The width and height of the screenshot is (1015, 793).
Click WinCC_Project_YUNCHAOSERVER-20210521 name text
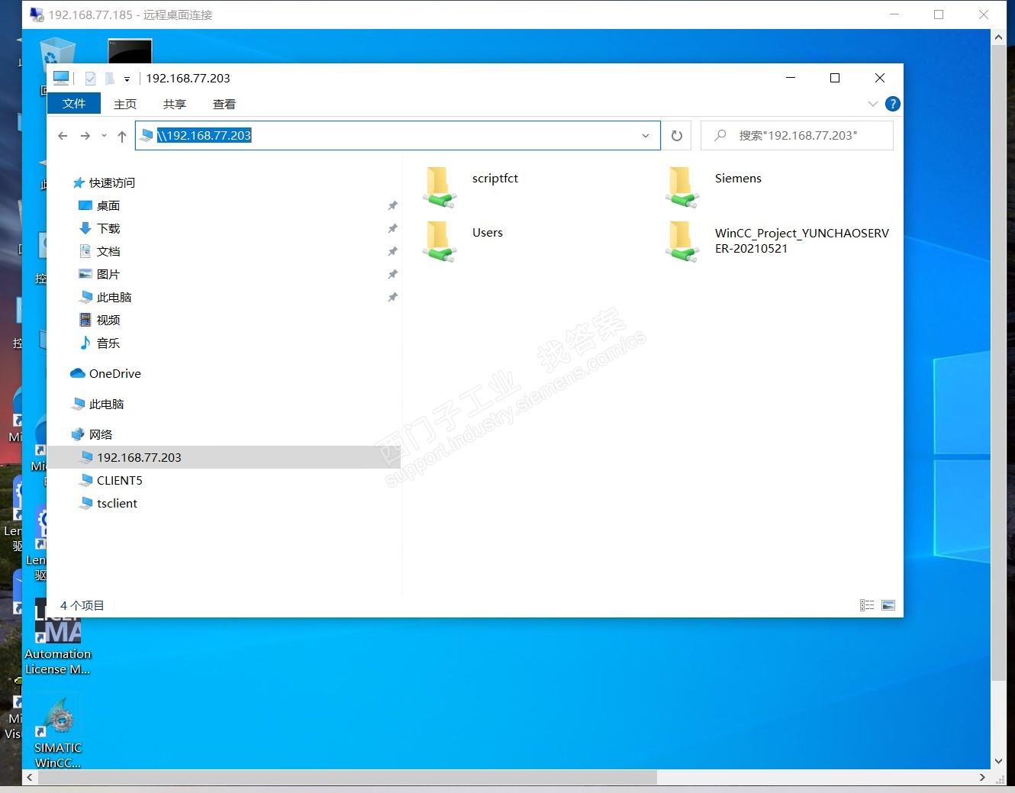[802, 240]
